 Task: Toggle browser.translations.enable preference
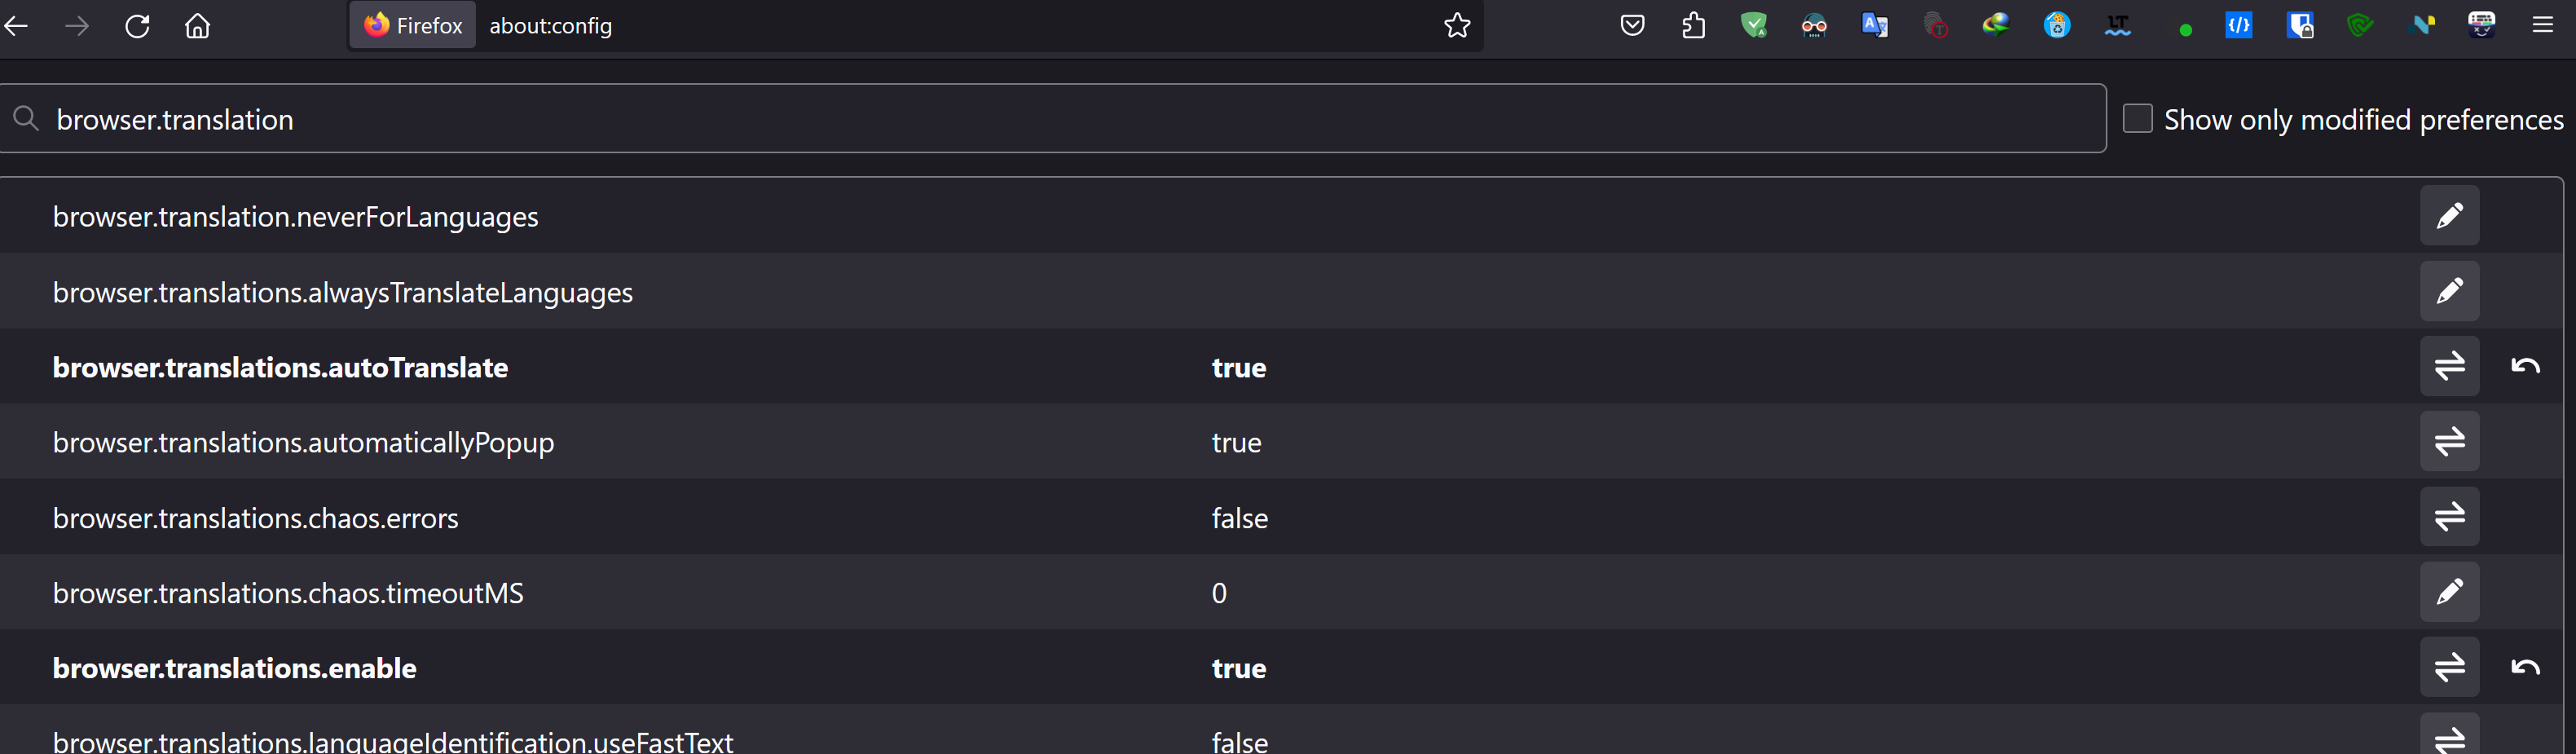click(2449, 667)
